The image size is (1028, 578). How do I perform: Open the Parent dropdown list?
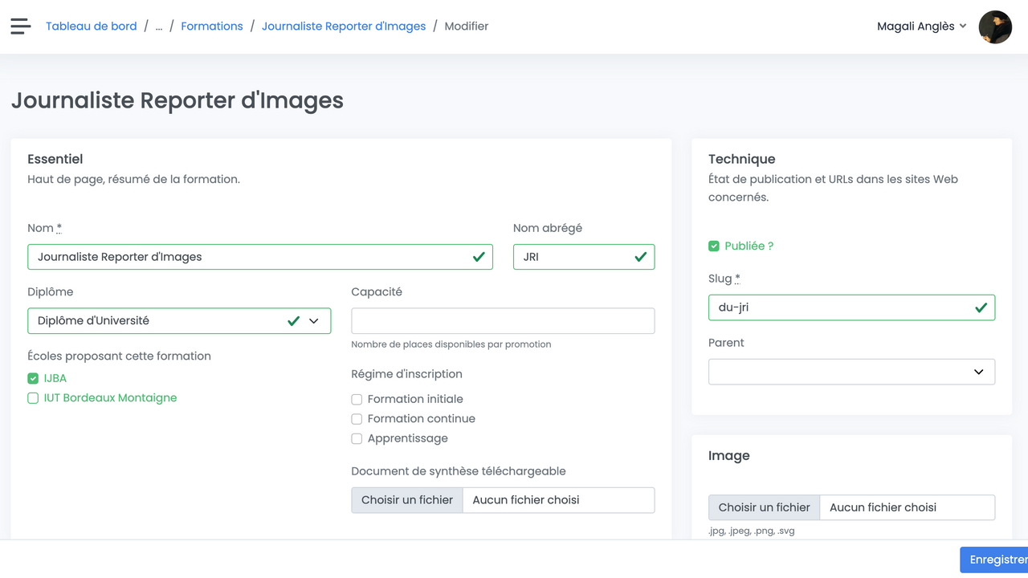click(851, 372)
